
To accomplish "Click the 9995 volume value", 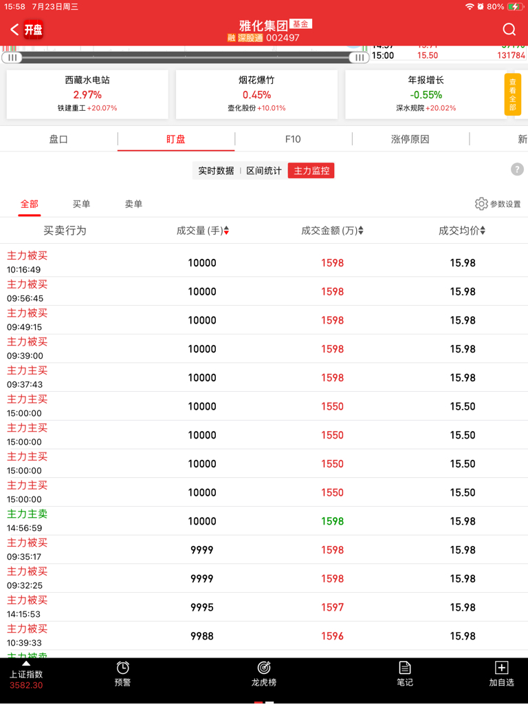I will (202, 607).
